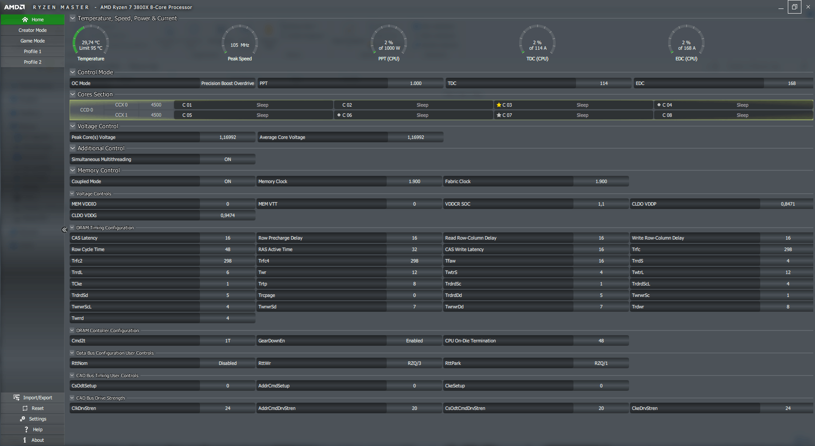The image size is (815, 446).
Task: Click RttPark RZQ/1 value
Action: 601,363
